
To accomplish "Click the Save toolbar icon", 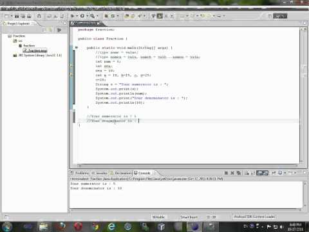I will point(17,16).
